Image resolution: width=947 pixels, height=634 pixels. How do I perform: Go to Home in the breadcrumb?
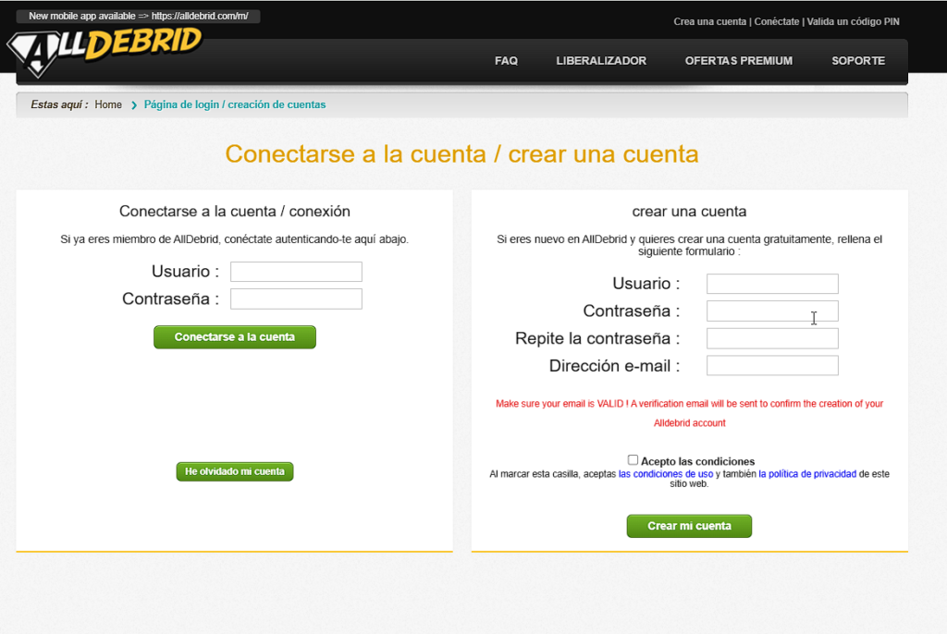click(x=108, y=105)
